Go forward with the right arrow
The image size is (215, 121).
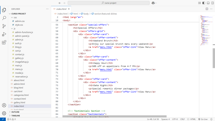tap(64, 3)
